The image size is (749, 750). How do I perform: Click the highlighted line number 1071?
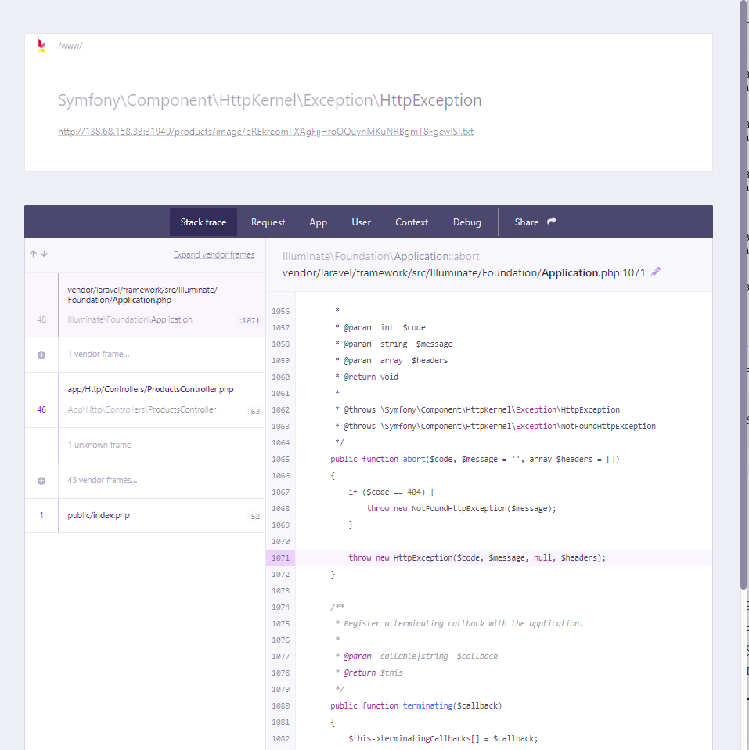(281, 557)
